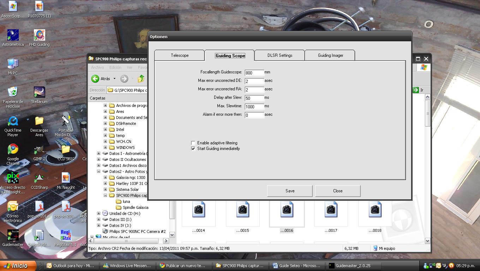Open the Descargas Ares folder icon
The image size is (480, 271).
pos(39,126)
